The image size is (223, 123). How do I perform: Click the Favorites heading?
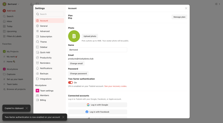pos(7,44)
